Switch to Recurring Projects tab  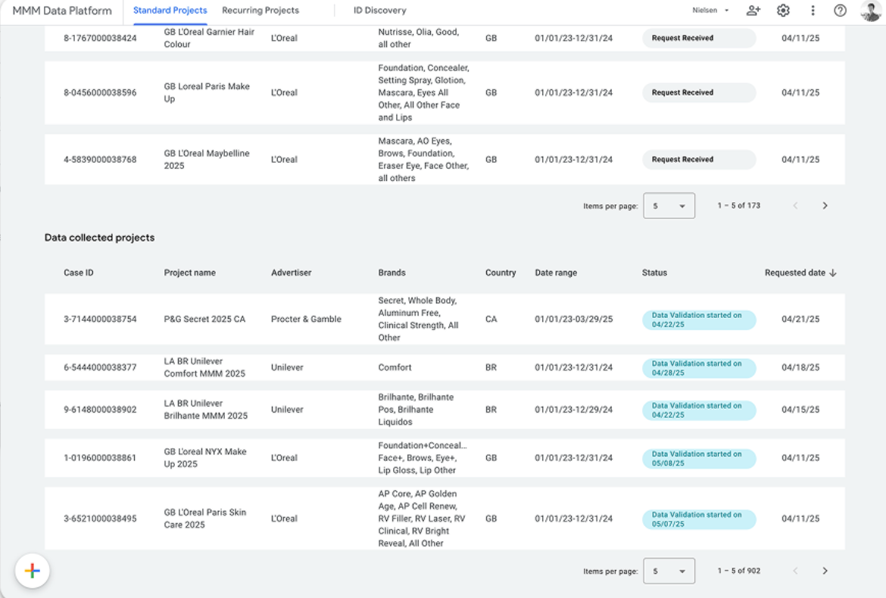(x=260, y=11)
